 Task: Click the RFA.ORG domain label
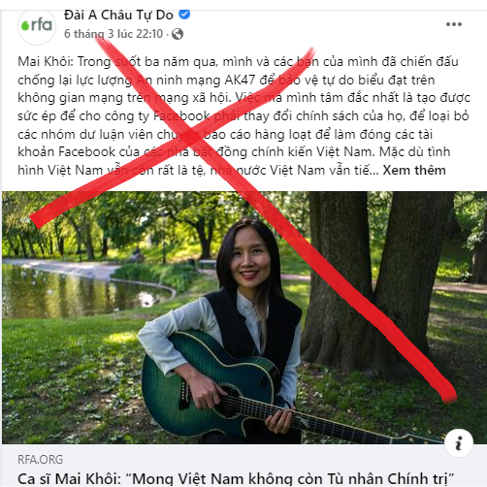[41, 460]
